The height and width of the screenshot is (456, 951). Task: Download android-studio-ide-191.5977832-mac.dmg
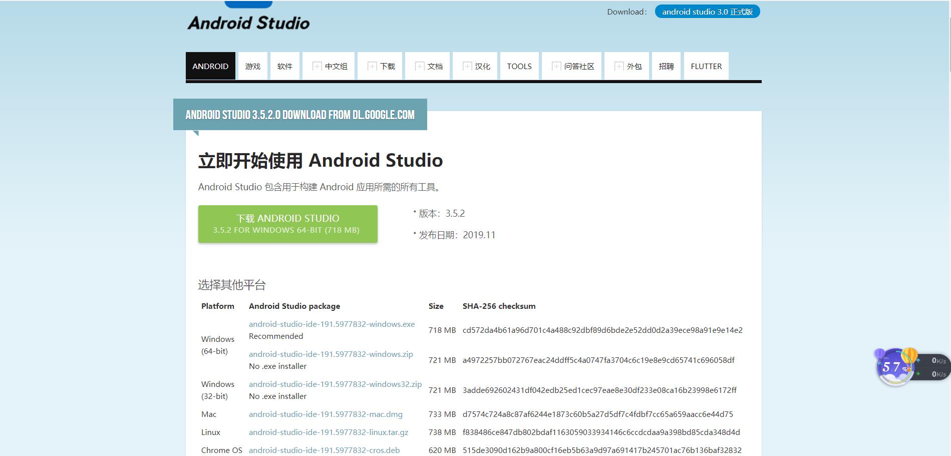click(x=326, y=414)
